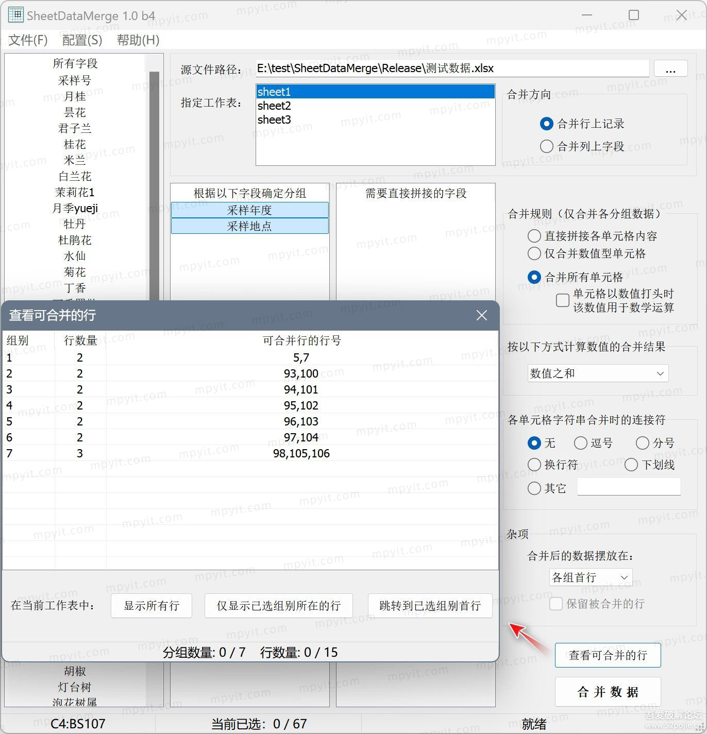Select 昙花 in field list
Viewport: 707px width, 734px height.
click(75, 112)
